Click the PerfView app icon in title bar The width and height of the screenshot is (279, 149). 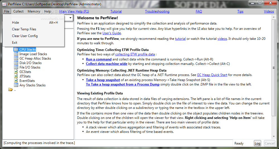pos(5,4)
